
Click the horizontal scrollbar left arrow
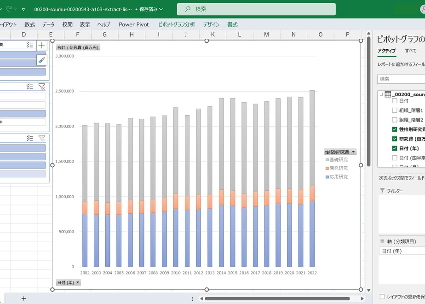201,298
